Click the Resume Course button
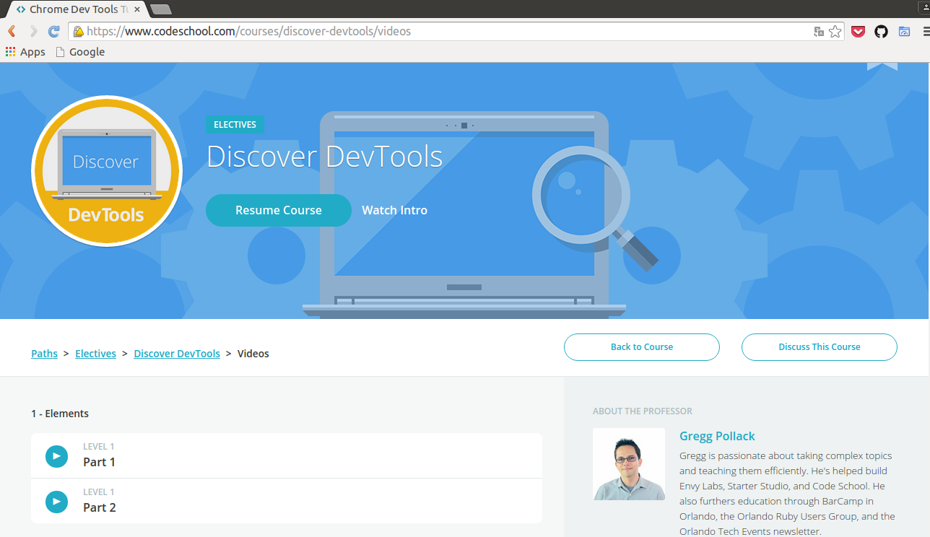 (279, 210)
